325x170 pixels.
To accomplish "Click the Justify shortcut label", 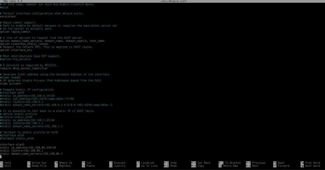I will point(119,166).
